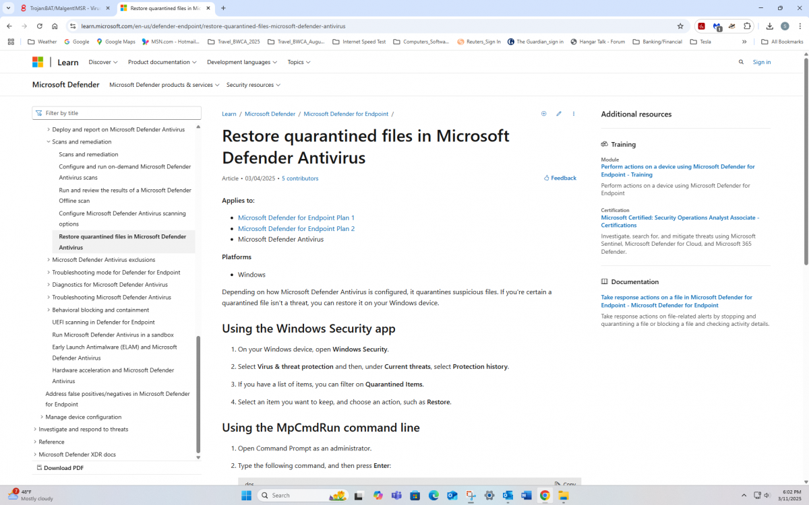Launch Copilot from the taskbar
The width and height of the screenshot is (809, 505).
(378, 496)
